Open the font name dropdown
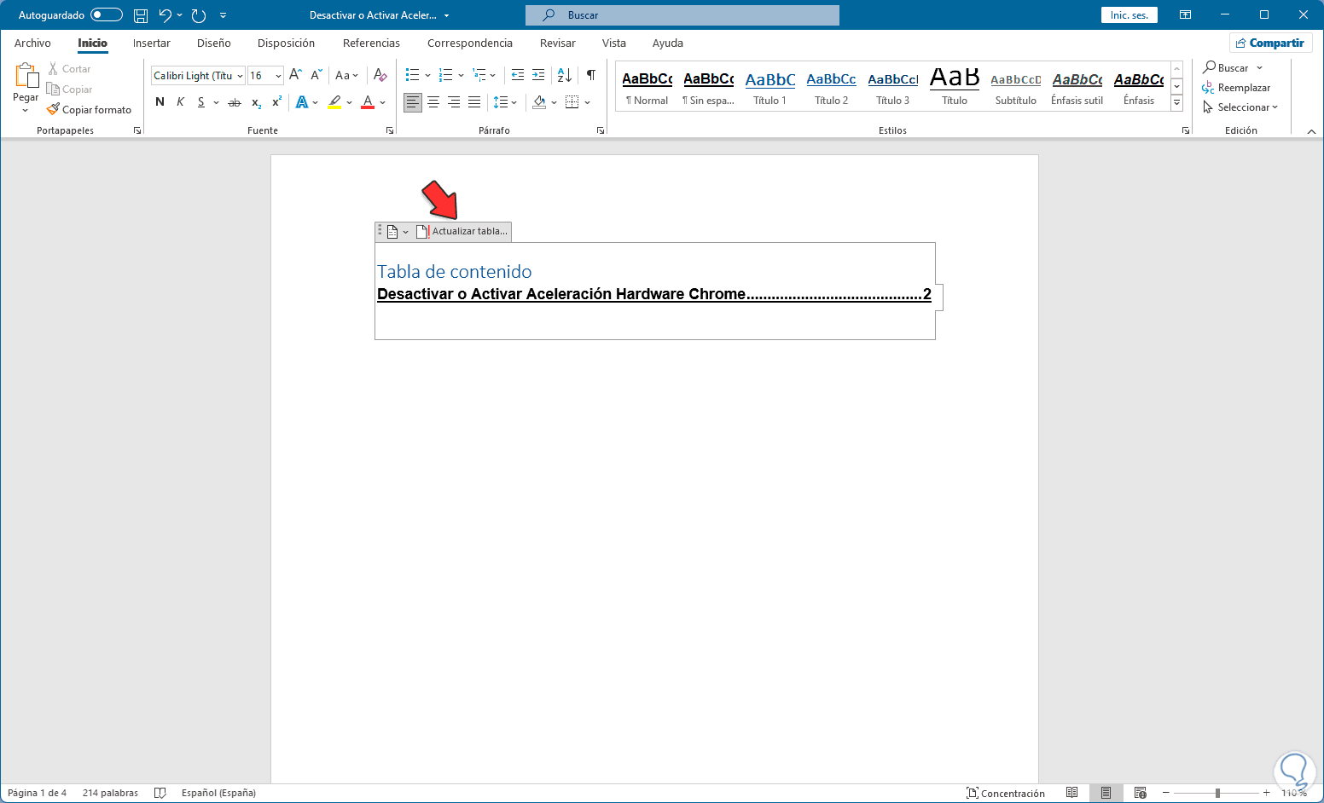 click(240, 76)
